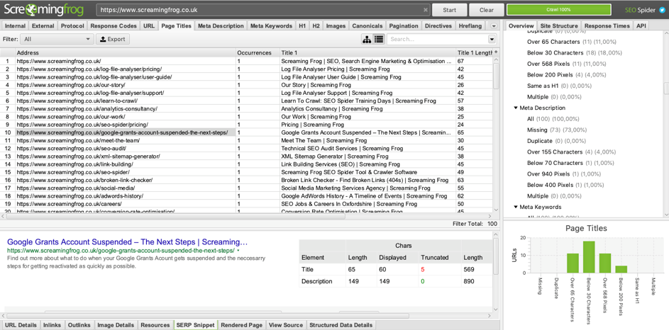Open the External tab
The image size is (669, 330).
pos(43,26)
